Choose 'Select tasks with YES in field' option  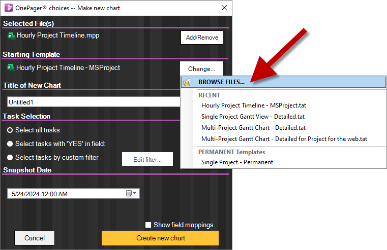[x=10, y=144]
